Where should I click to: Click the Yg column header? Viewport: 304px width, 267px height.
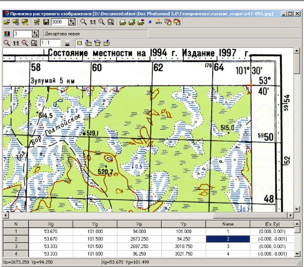95,224
